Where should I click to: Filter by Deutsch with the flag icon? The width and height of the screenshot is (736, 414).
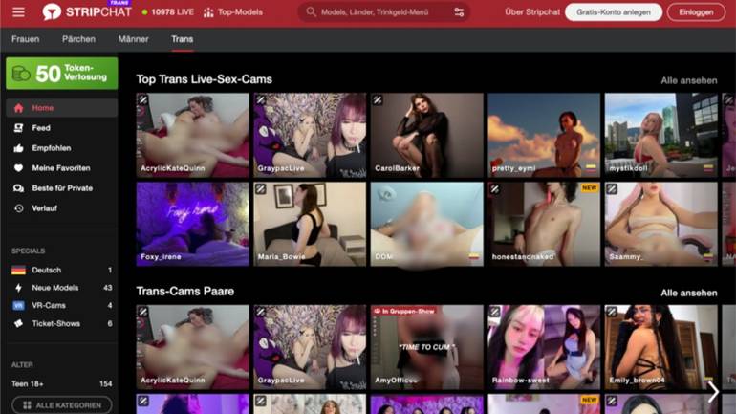tap(46, 271)
